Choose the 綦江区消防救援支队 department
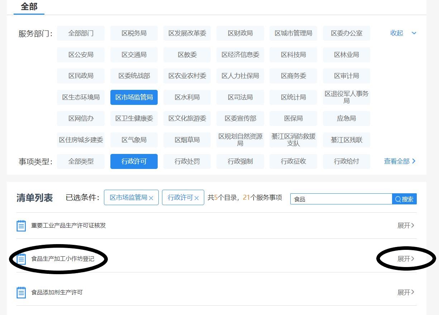Viewport: 439px width, 315px height. point(294,140)
